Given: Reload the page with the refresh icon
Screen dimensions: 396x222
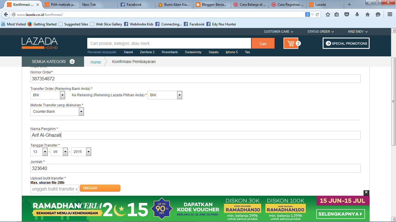Looking at the screenshot, I should tap(317, 14).
